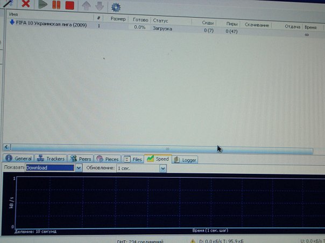The image size is (325, 243).
Task: Move torrent up in queue with up arrow
Action: click(x=86, y=6)
